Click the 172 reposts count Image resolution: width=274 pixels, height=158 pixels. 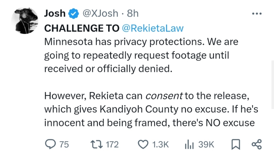112,144
